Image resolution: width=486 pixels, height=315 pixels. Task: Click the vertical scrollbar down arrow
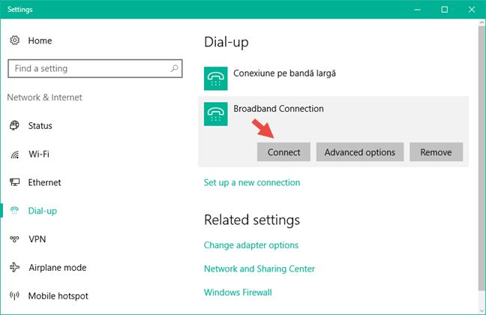(x=481, y=310)
